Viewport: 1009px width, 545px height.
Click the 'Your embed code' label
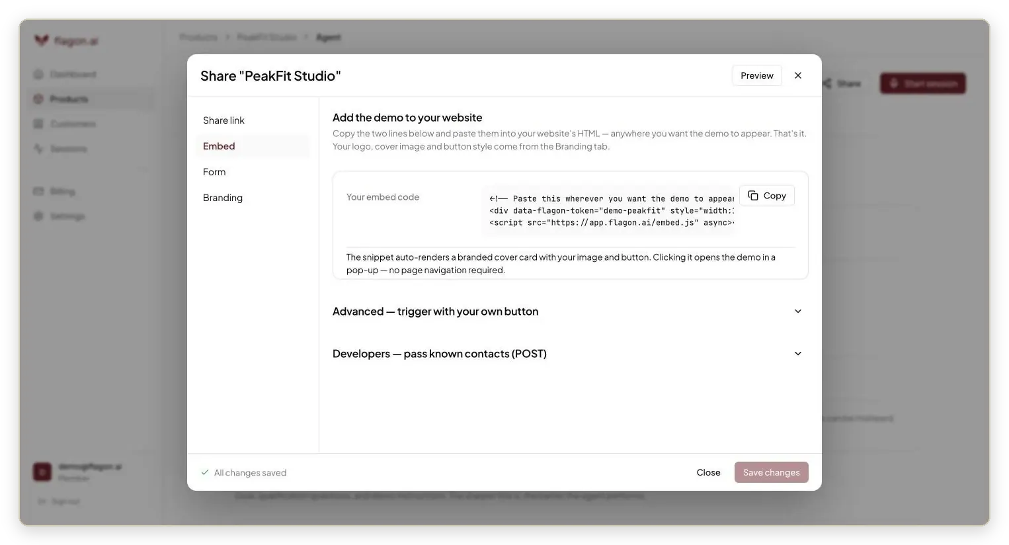pos(383,197)
